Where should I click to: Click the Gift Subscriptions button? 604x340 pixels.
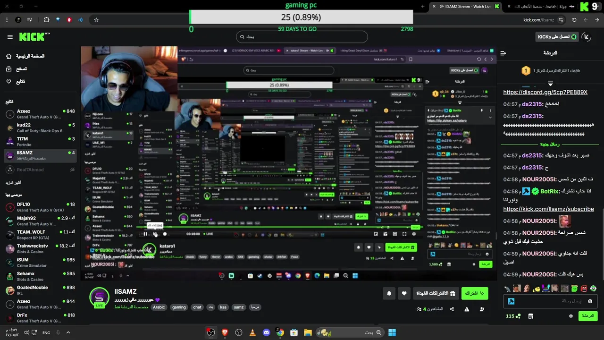click(435, 293)
